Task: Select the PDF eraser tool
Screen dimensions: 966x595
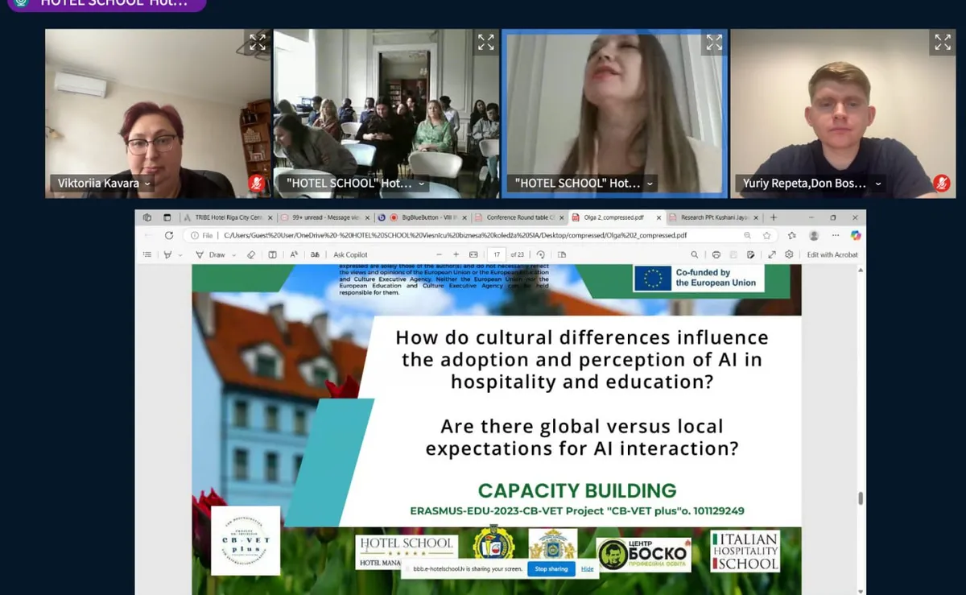Action: click(251, 254)
